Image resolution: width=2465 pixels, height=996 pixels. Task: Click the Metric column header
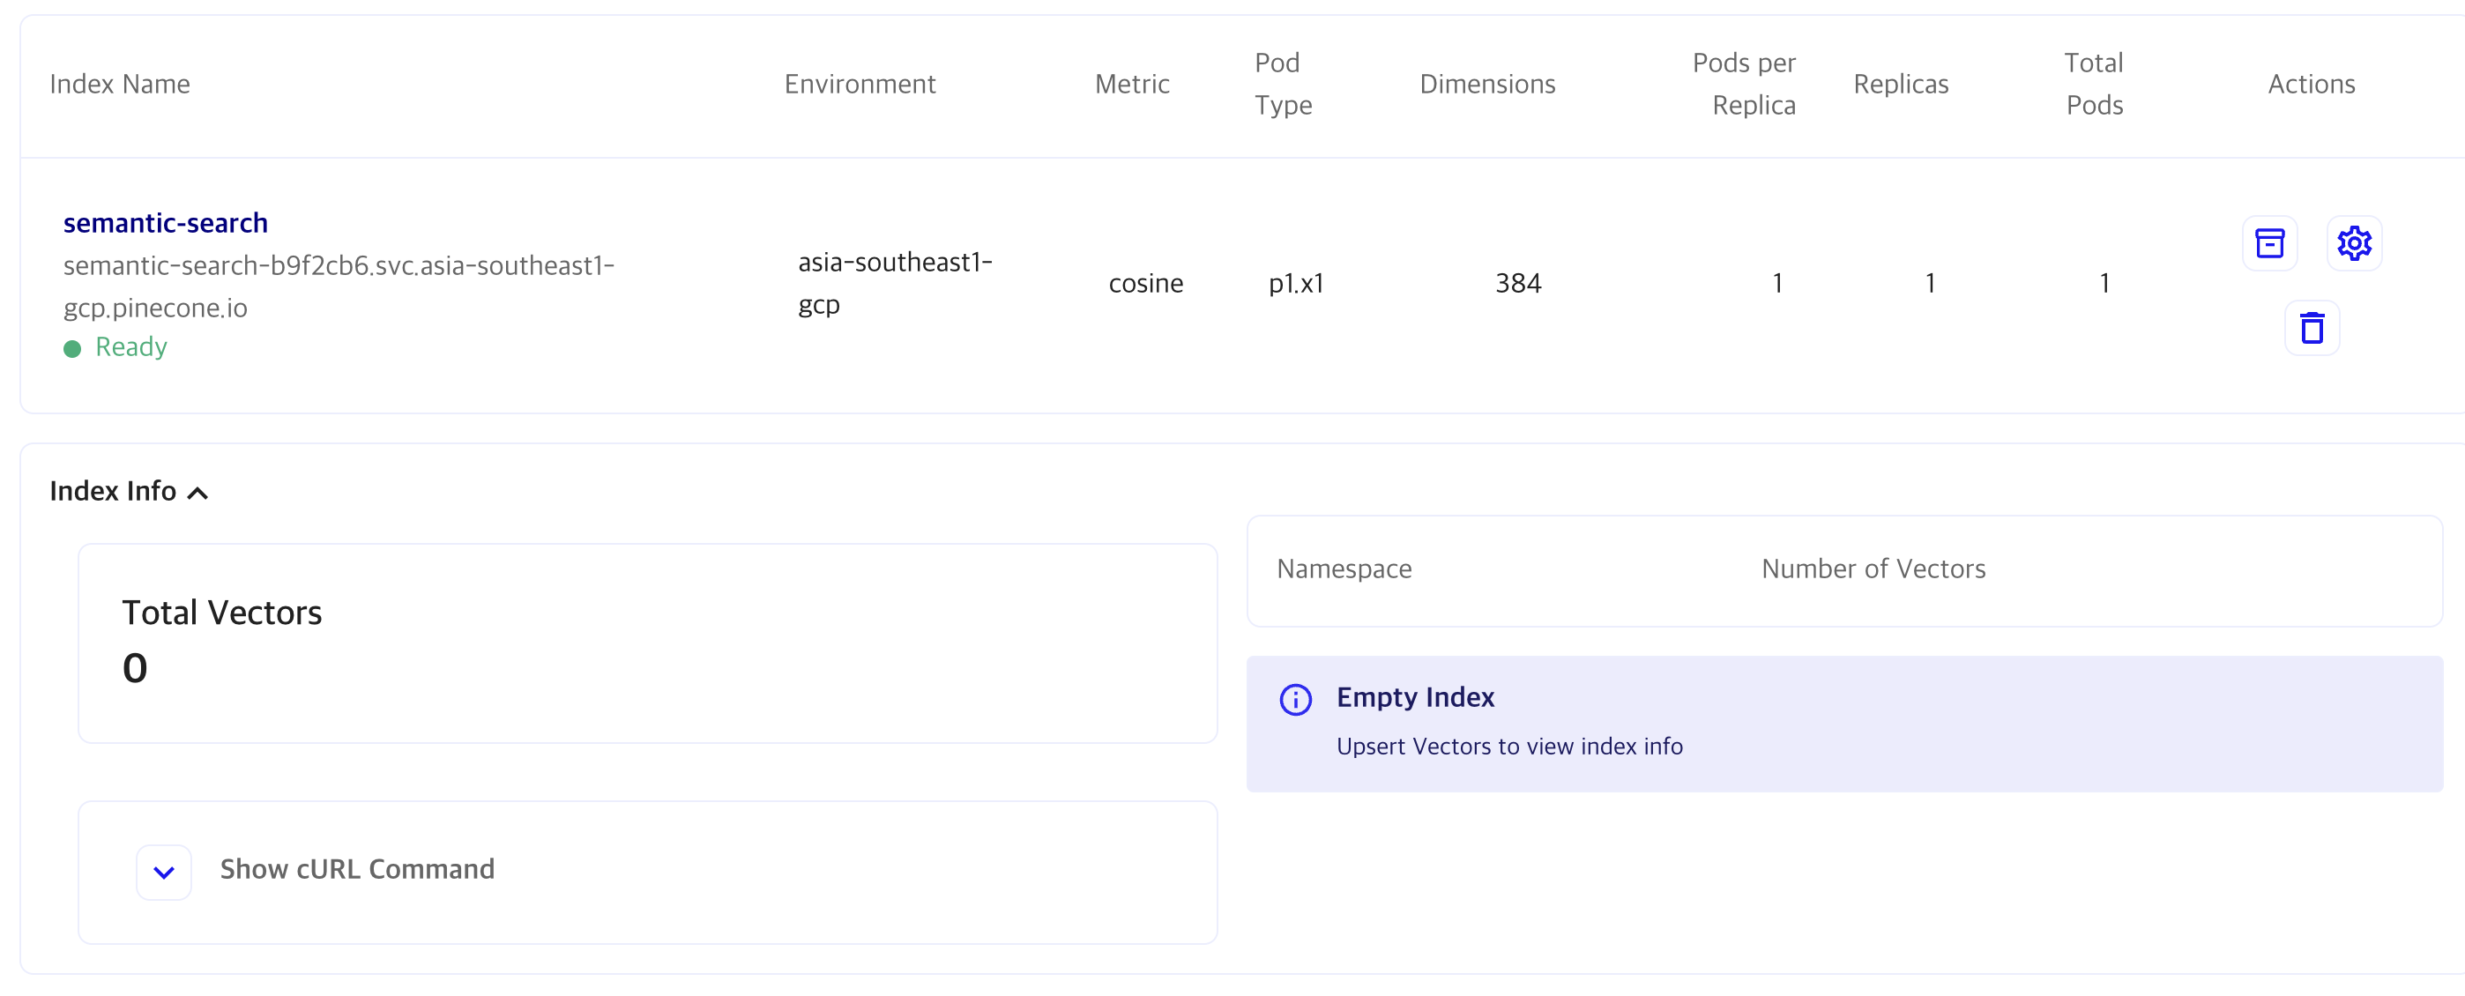1131,85
